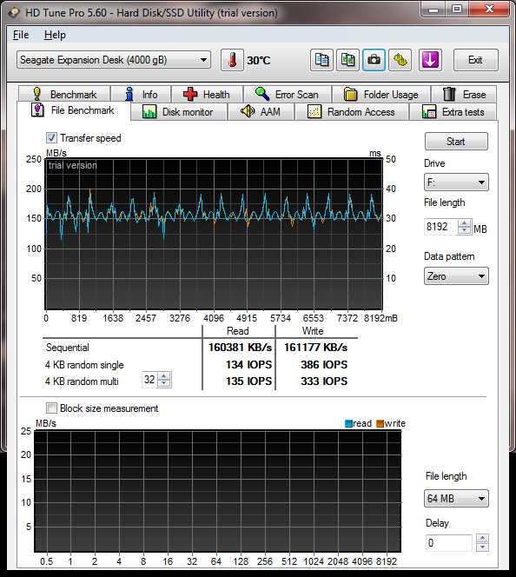Viewport: 516px width, 577px height.
Task: Expand the Data pattern Zero dropdown
Action: 456,276
